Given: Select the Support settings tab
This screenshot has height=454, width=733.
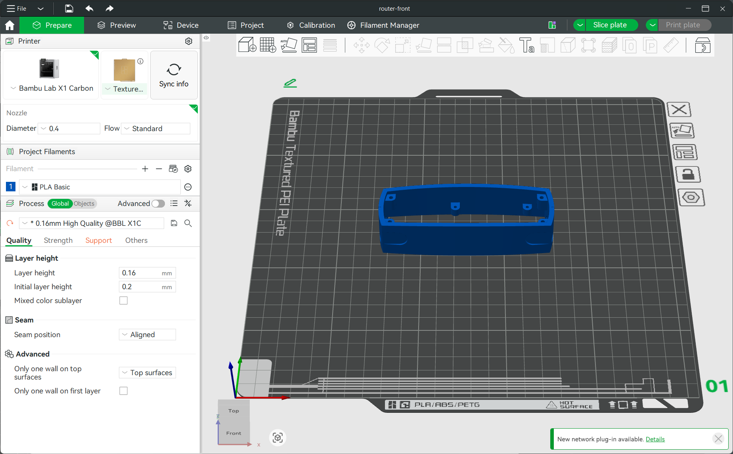Looking at the screenshot, I should coord(99,240).
